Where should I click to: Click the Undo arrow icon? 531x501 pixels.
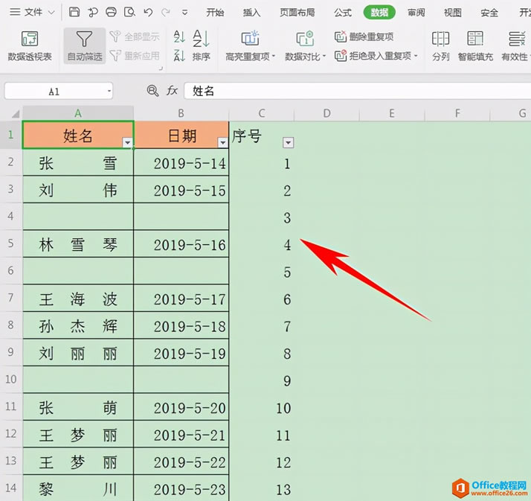pos(148,13)
